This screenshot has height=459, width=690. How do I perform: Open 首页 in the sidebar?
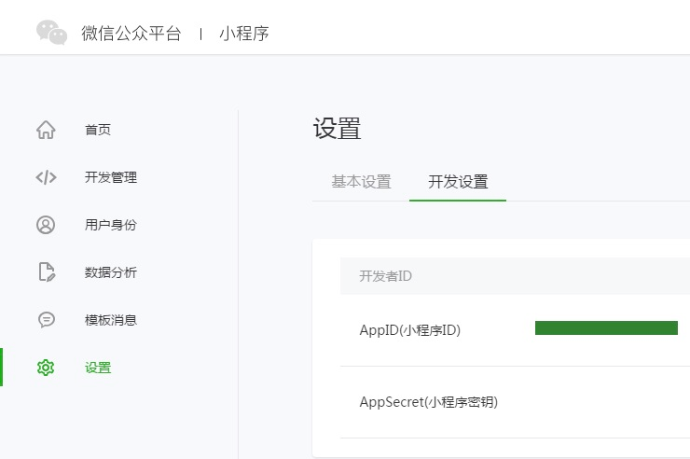tap(98, 130)
